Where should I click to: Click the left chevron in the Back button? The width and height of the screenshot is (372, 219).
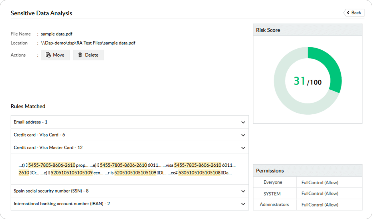pos(348,13)
